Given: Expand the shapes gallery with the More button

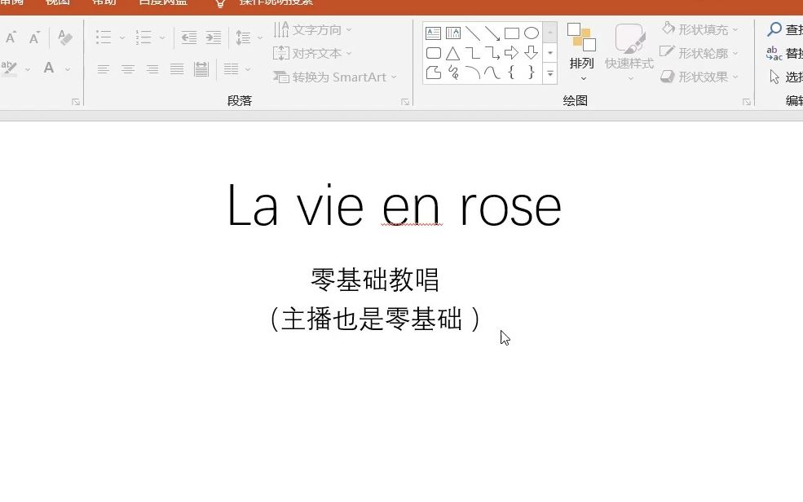Looking at the screenshot, I should [x=550, y=73].
